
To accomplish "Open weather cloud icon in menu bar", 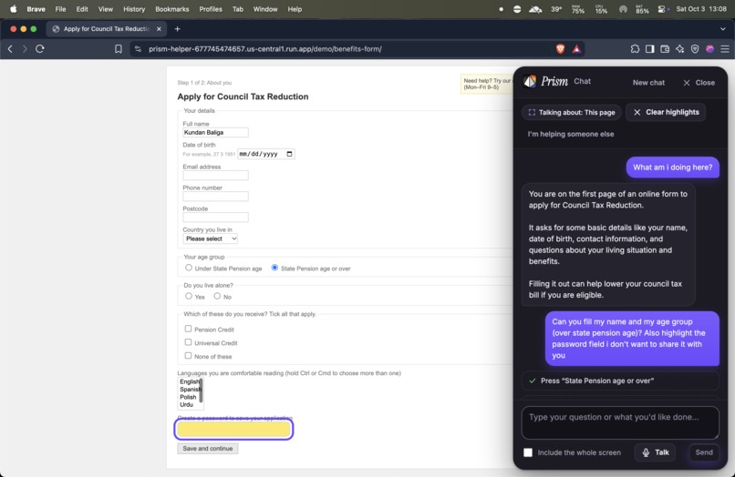I will (535, 9).
